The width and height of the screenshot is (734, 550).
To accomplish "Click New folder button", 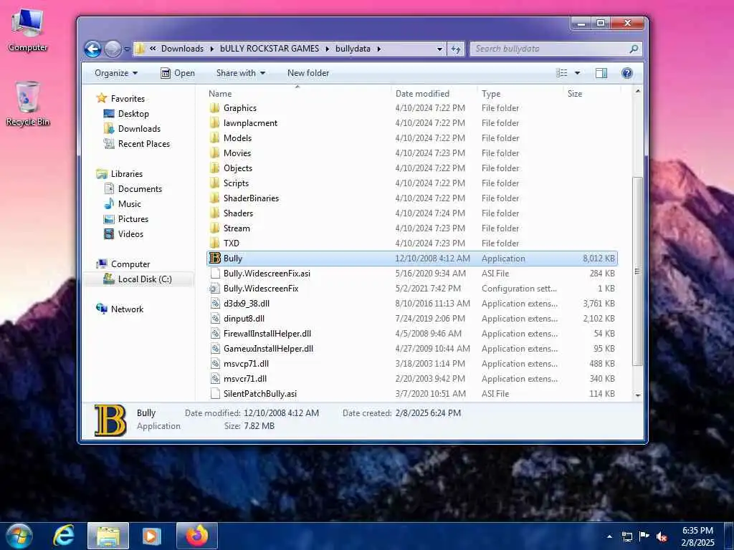I will point(308,73).
